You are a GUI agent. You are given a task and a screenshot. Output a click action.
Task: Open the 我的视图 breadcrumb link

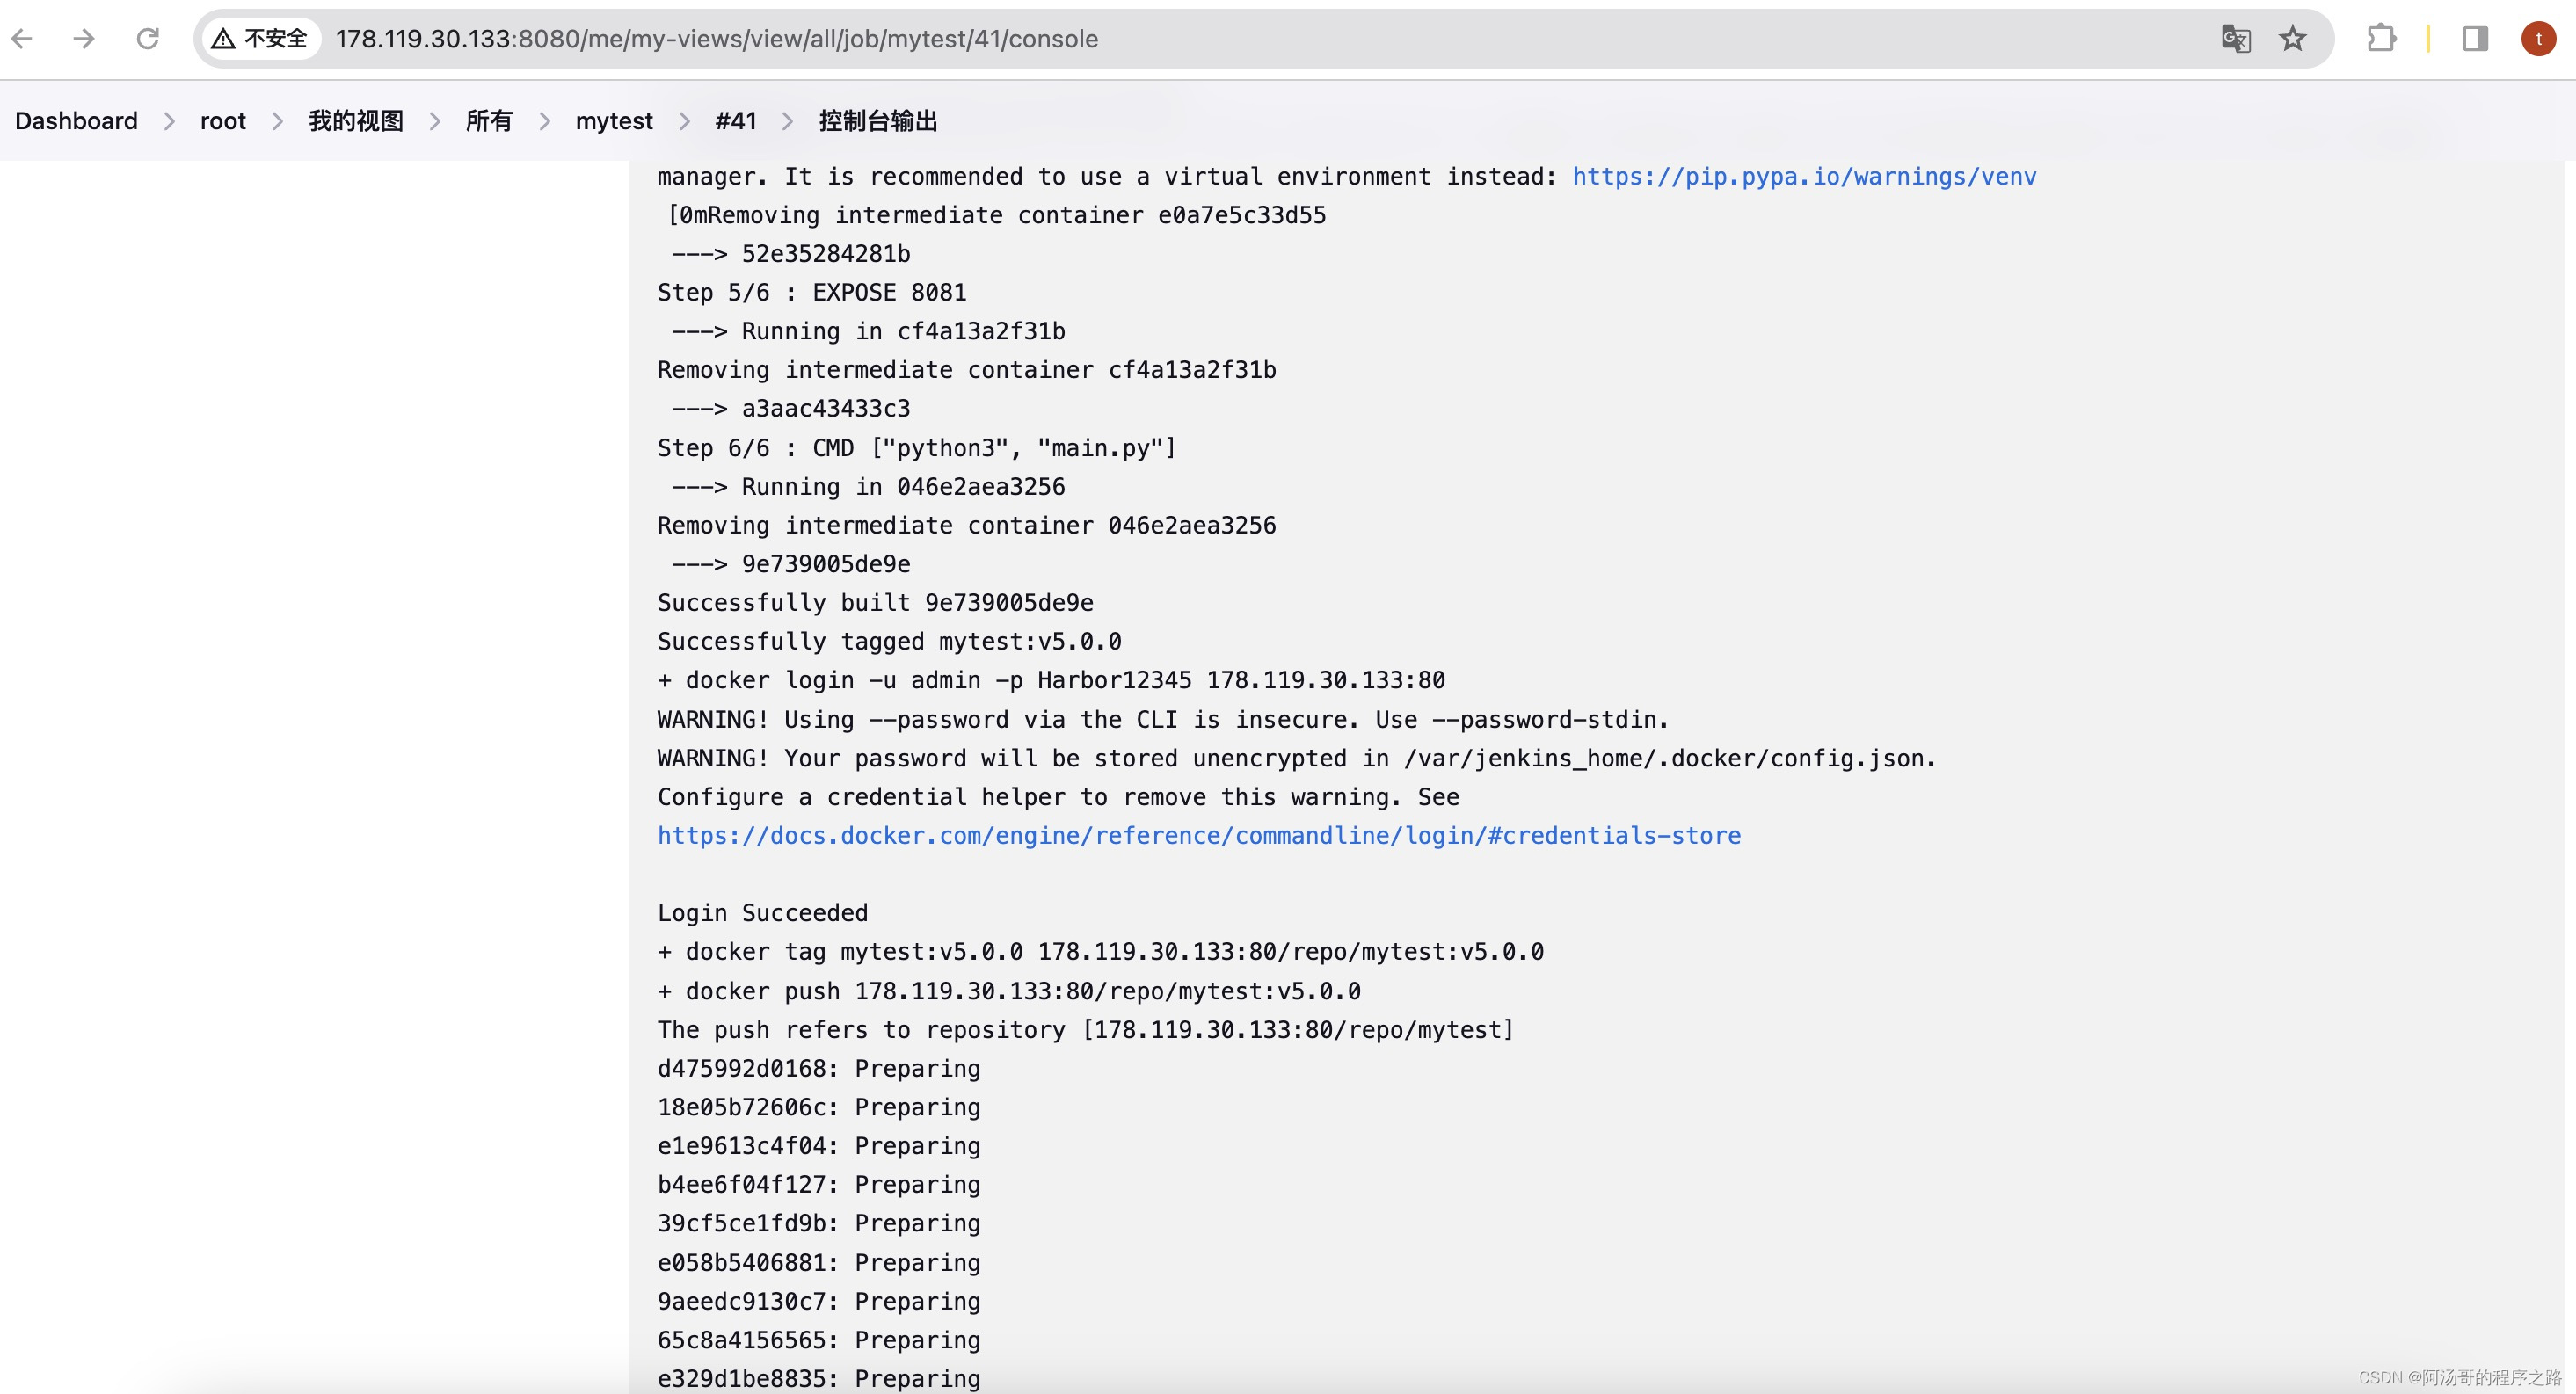pyautogui.click(x=356, y=121)
